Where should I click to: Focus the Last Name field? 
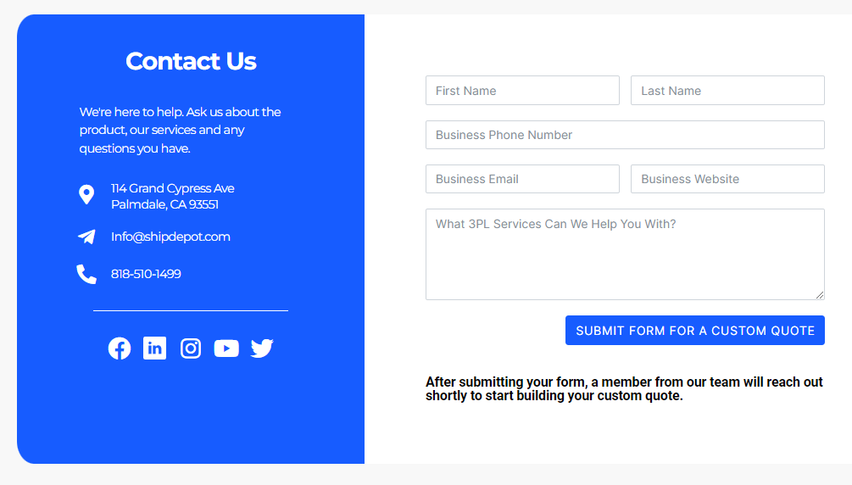(x=727, y=90)
